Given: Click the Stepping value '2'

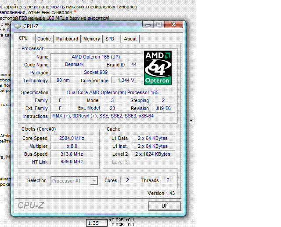Looking at the screenshot, I should click(163, 100).
